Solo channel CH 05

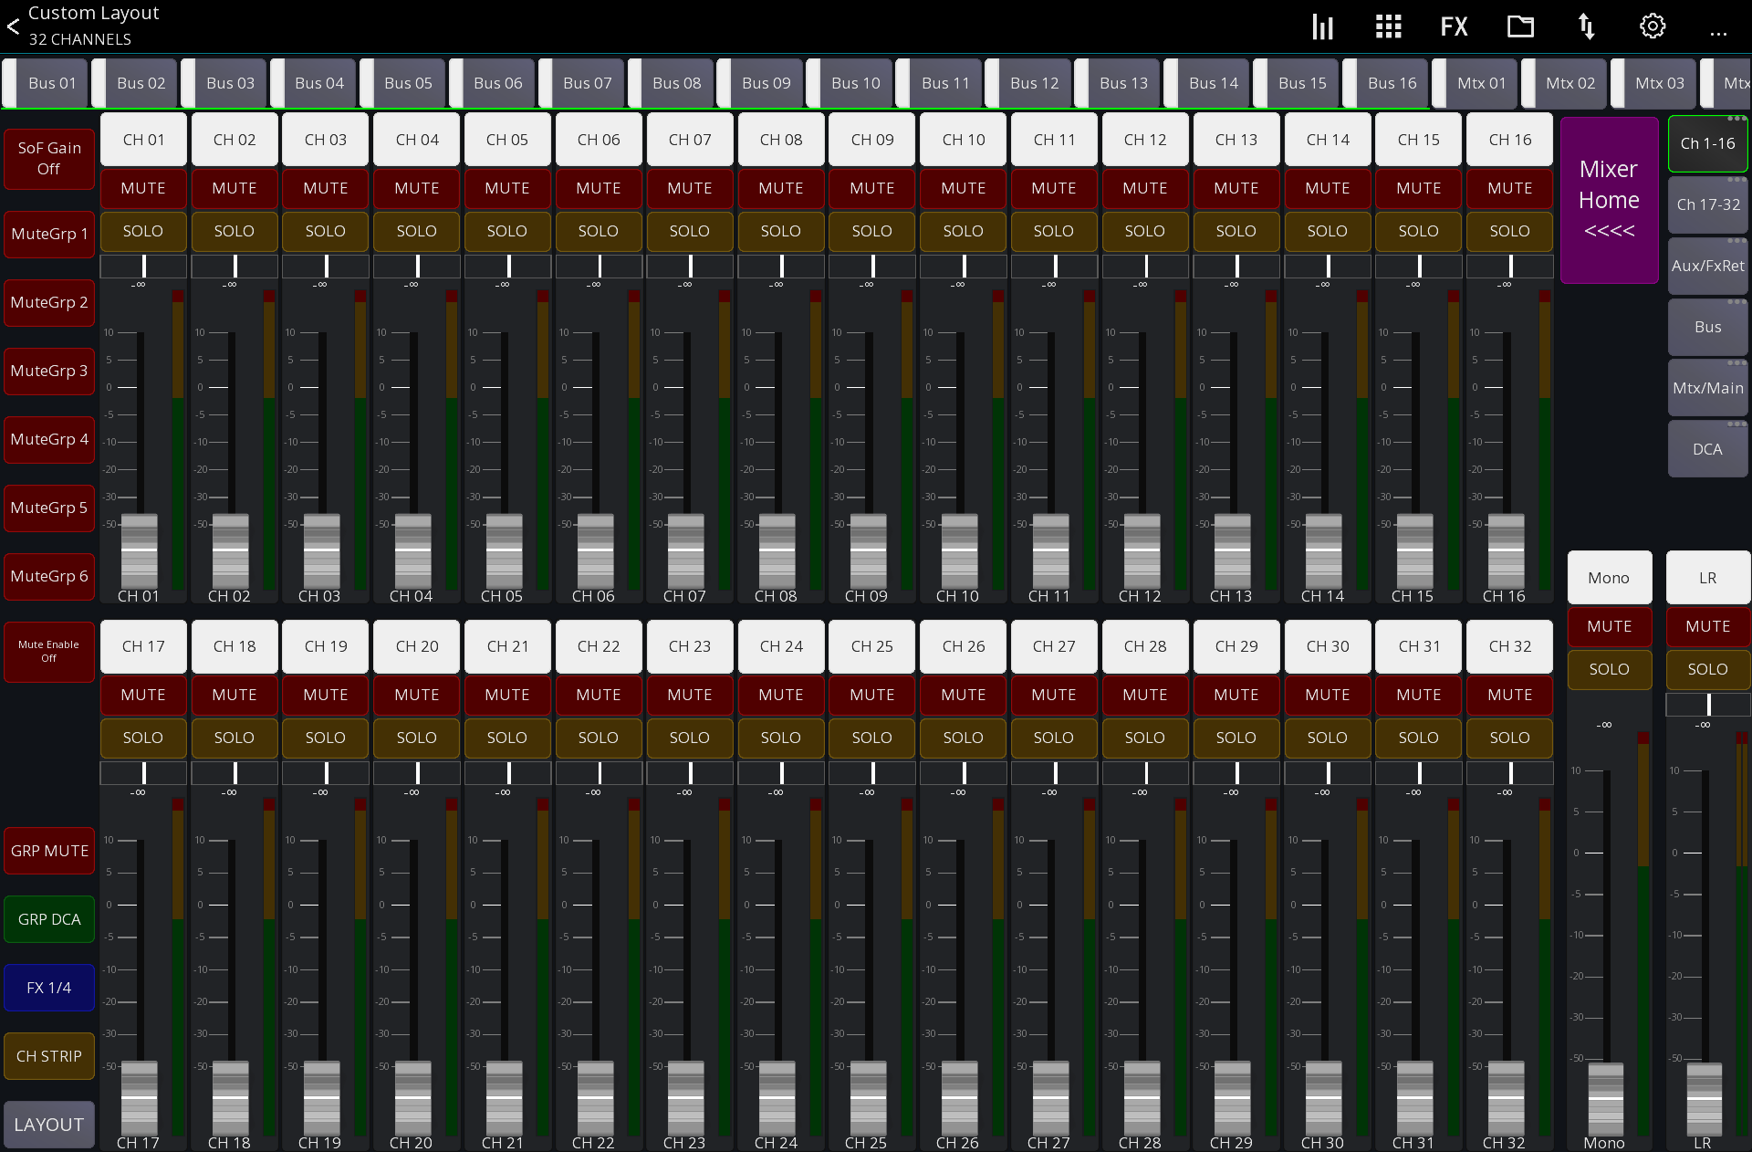coord(507,231)
